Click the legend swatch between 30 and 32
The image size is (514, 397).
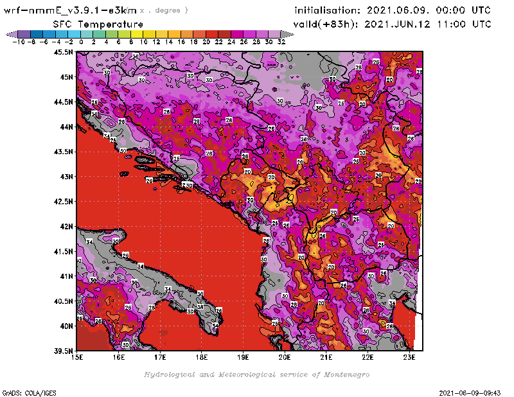coord(275,34)
